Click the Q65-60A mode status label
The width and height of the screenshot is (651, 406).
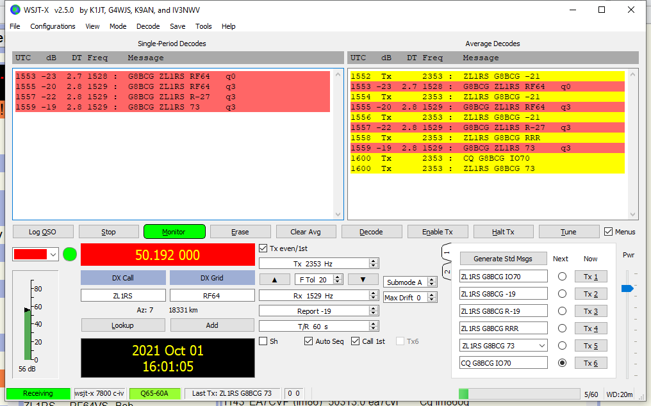(154, 393)
